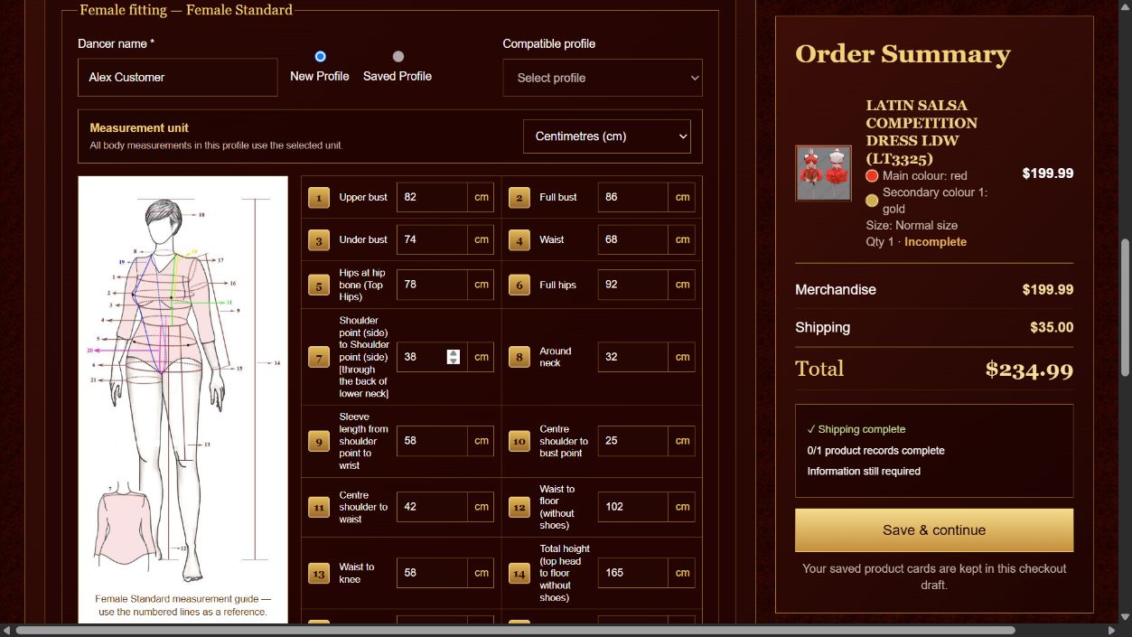This screenshot has height=637, width=1132.
Task: Click the number 14 Total height badge
Action: 519,573
